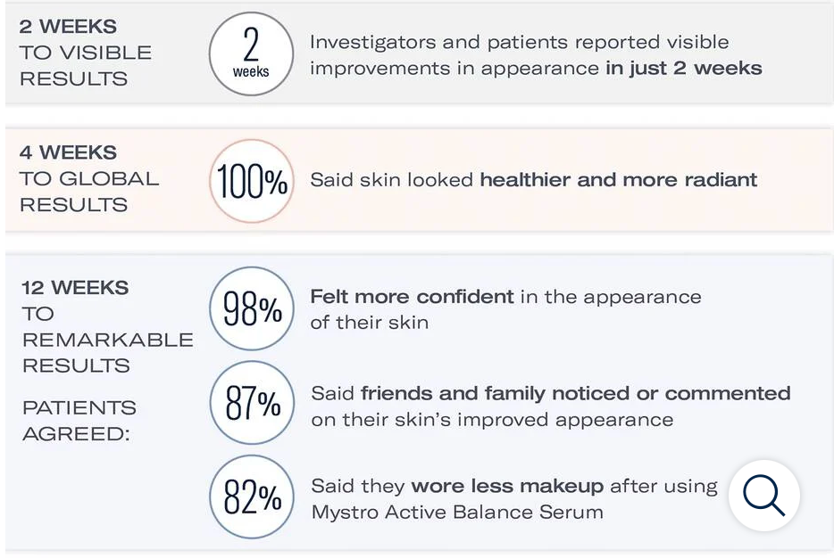Click the "Felt more confident" bold text
Image resolution: width=834 pixels, height=558 pixels.
[x=412, y=297]
